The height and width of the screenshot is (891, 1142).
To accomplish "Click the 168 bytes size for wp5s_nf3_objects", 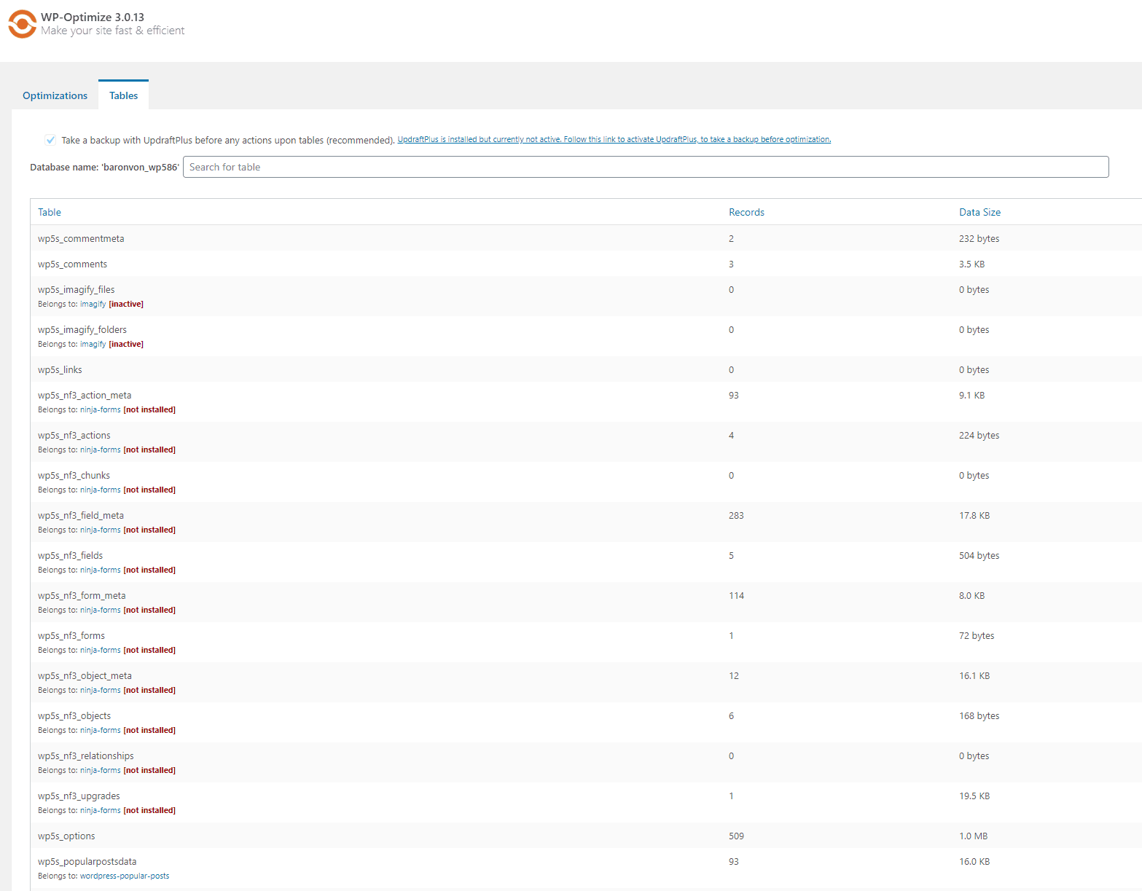I will pyautogui.click(x=979, y=715).
